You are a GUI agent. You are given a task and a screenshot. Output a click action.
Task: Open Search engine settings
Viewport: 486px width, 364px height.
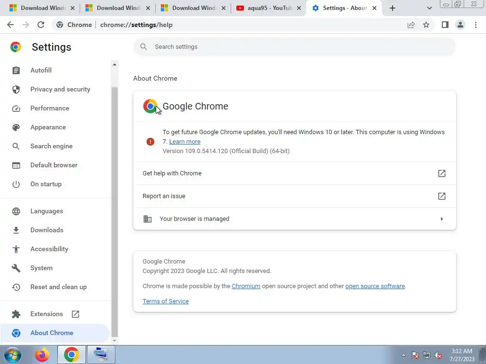click(51, 146)
